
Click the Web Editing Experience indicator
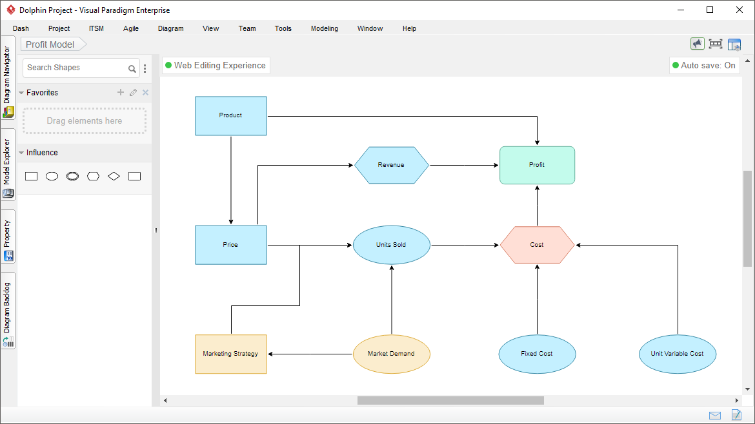[x=216, y=65]
